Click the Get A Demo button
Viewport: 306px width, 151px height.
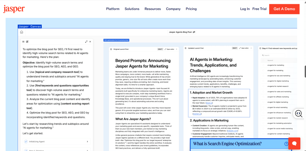[284, 9]
